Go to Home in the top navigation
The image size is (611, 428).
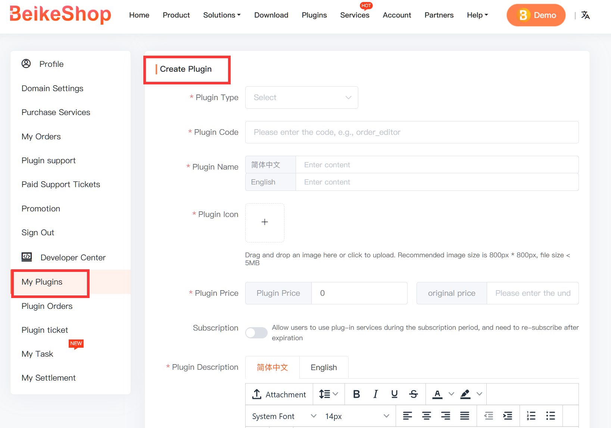[x=139, y=15]
